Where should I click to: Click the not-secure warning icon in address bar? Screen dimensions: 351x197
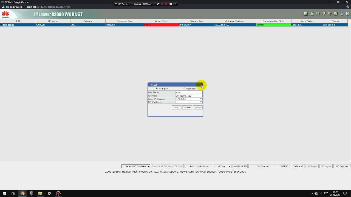tap(3, 7)
